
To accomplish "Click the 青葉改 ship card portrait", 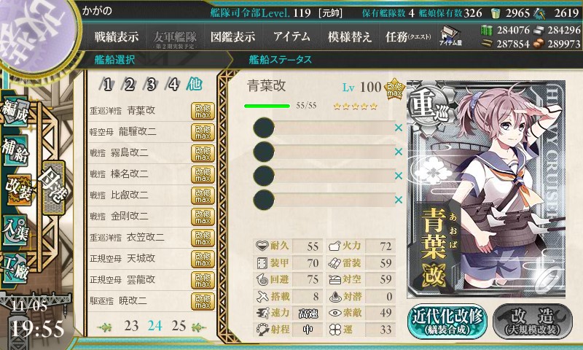I will [486, 190].
